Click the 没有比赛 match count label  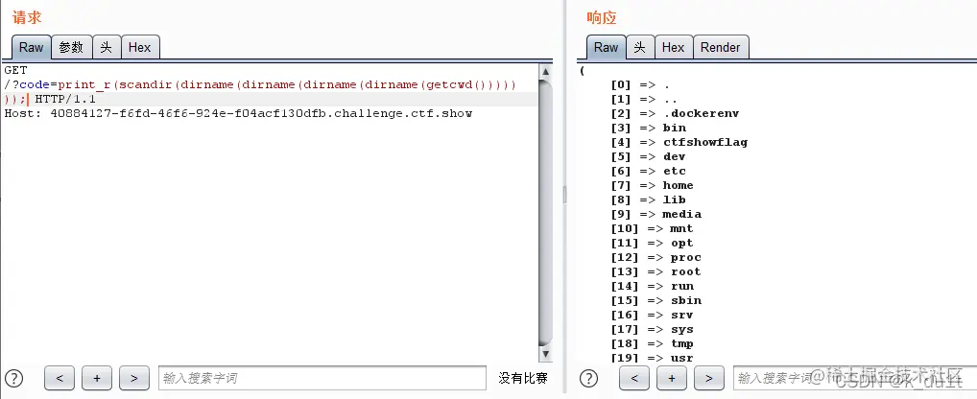click(x=523, y=378)
